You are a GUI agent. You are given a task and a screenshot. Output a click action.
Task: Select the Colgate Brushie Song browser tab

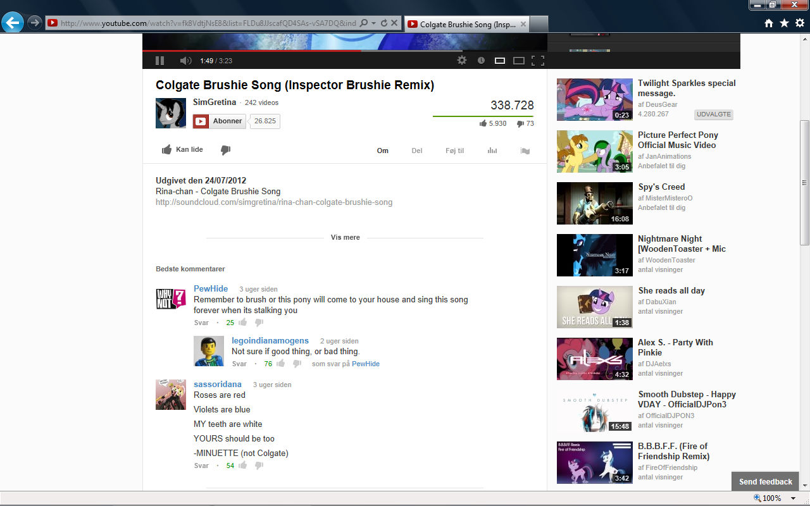[x=466, y=24]
